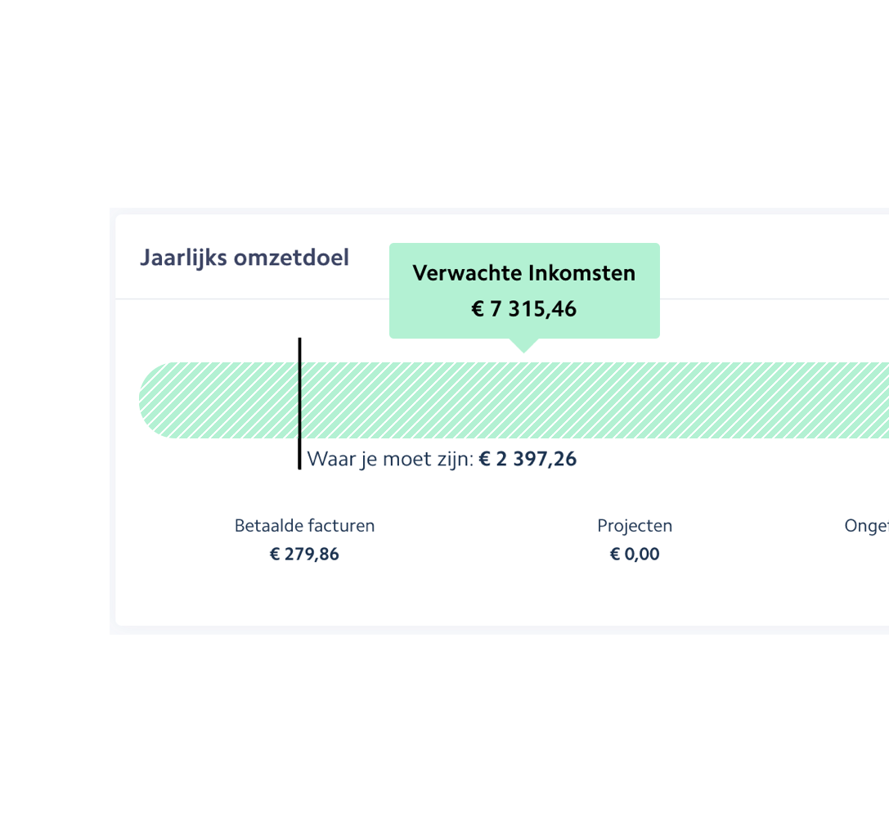Screen dimensions: 889x840
Task: Select the Betaalde facturen label
Action: click(x=304, y=525)
